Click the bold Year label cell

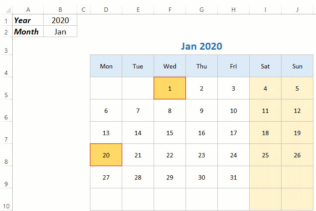coord(28,20)
